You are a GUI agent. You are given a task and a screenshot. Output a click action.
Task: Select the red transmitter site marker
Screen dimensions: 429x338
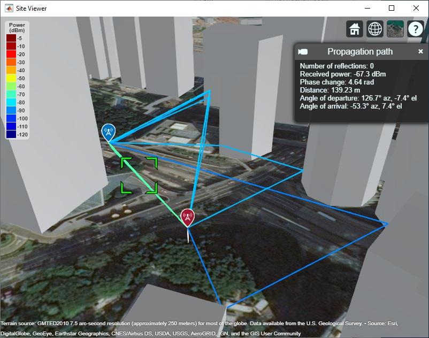coord(187,218)
